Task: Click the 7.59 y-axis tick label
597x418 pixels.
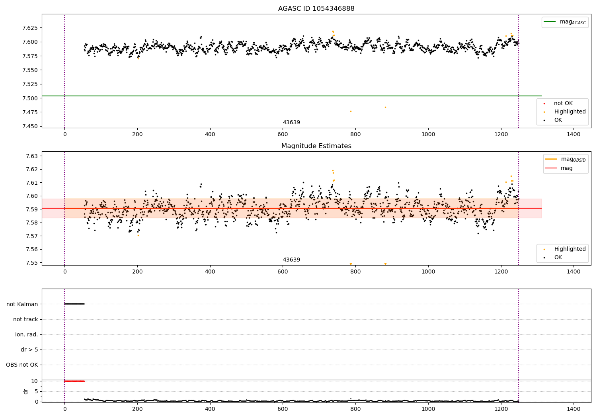Action: pos(32,209)
